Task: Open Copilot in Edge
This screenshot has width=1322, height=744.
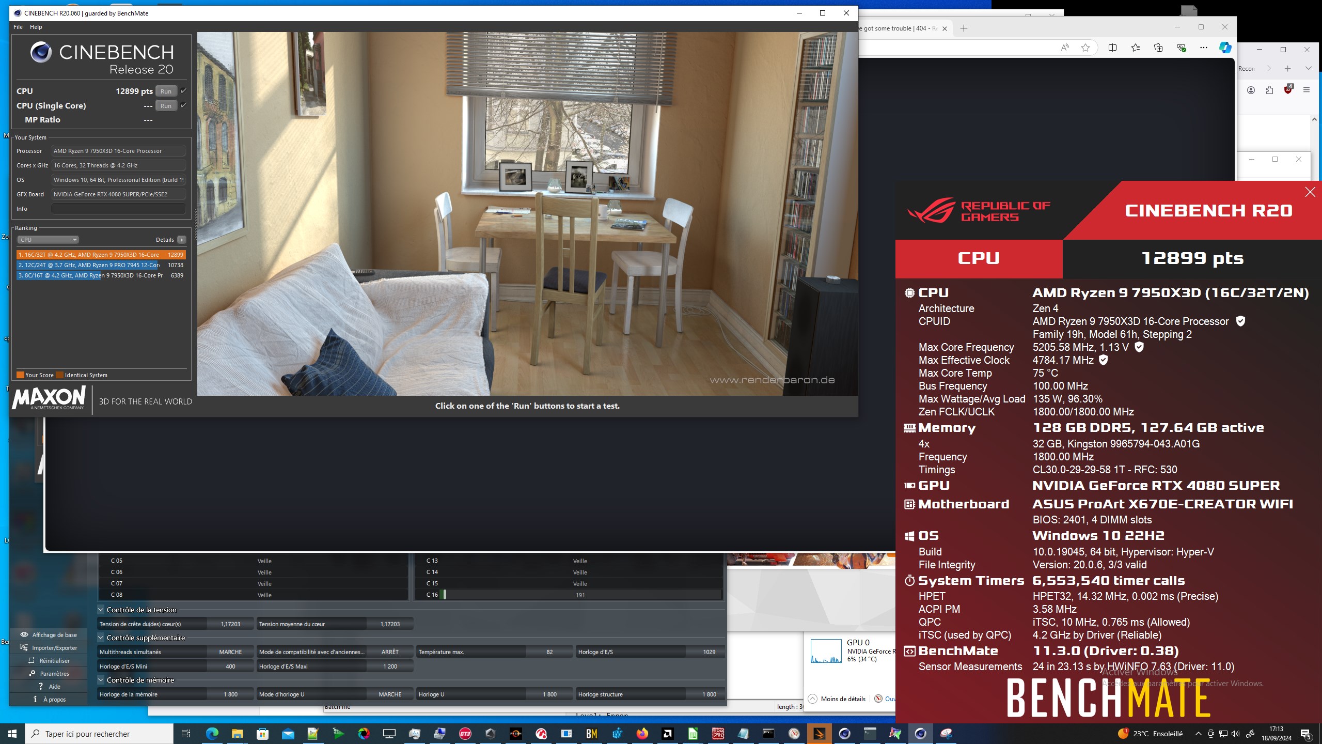Action: [1225, 48]
